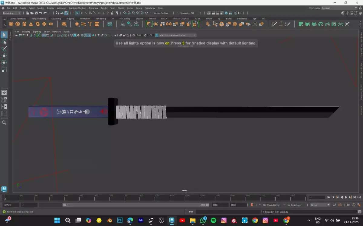The width and height of the screenshot is (363, 226).
Task: Open the Channel Box / Layer Editor tab
Action: tap(361, 45)
